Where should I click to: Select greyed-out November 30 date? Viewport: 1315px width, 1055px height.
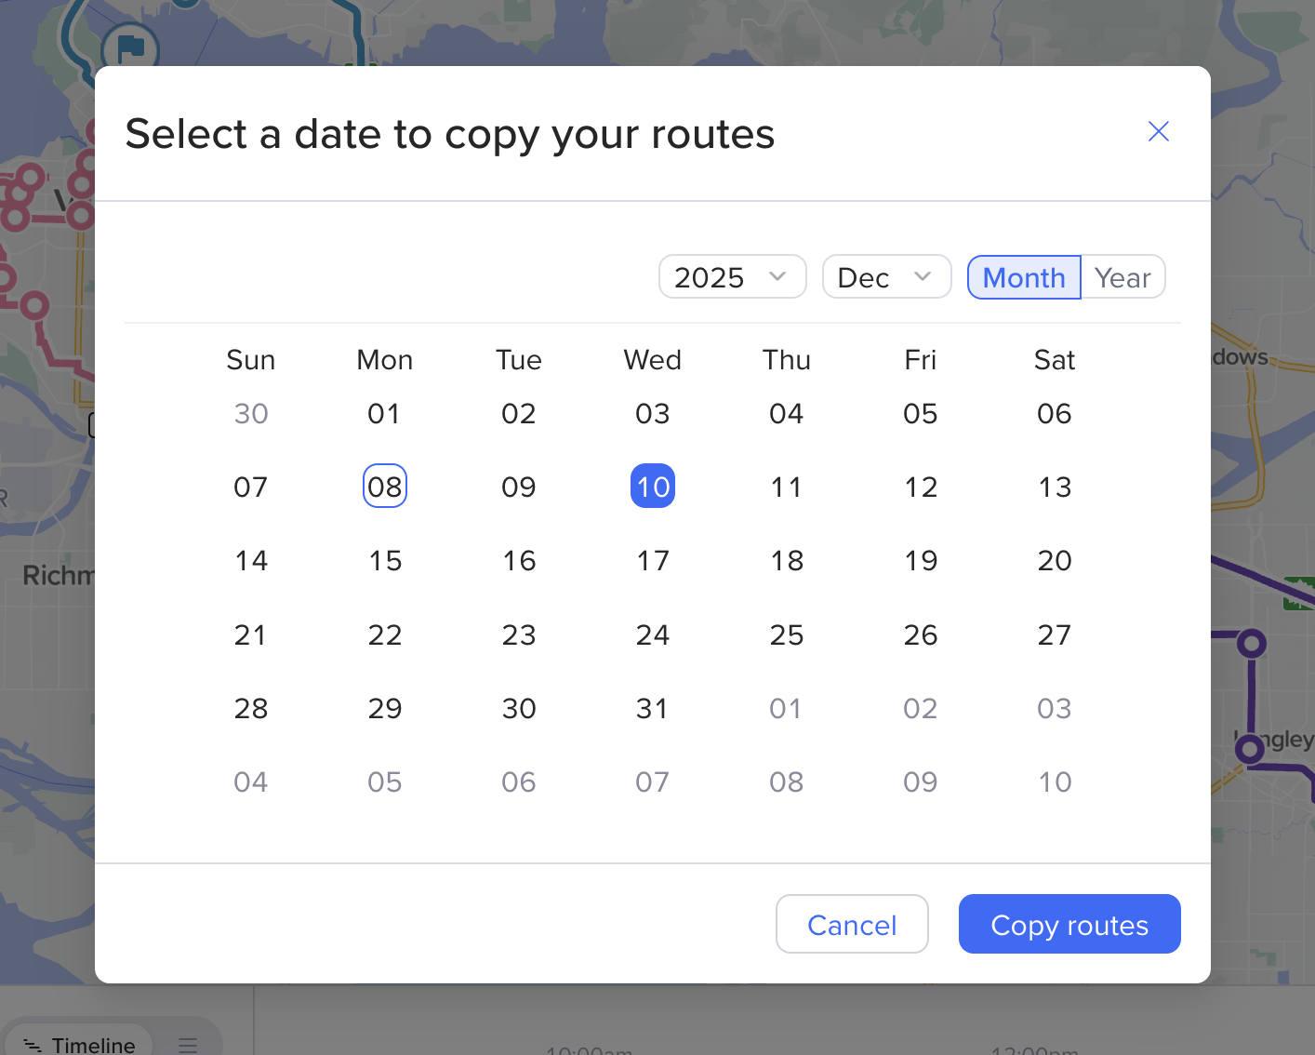coord(251,413)
